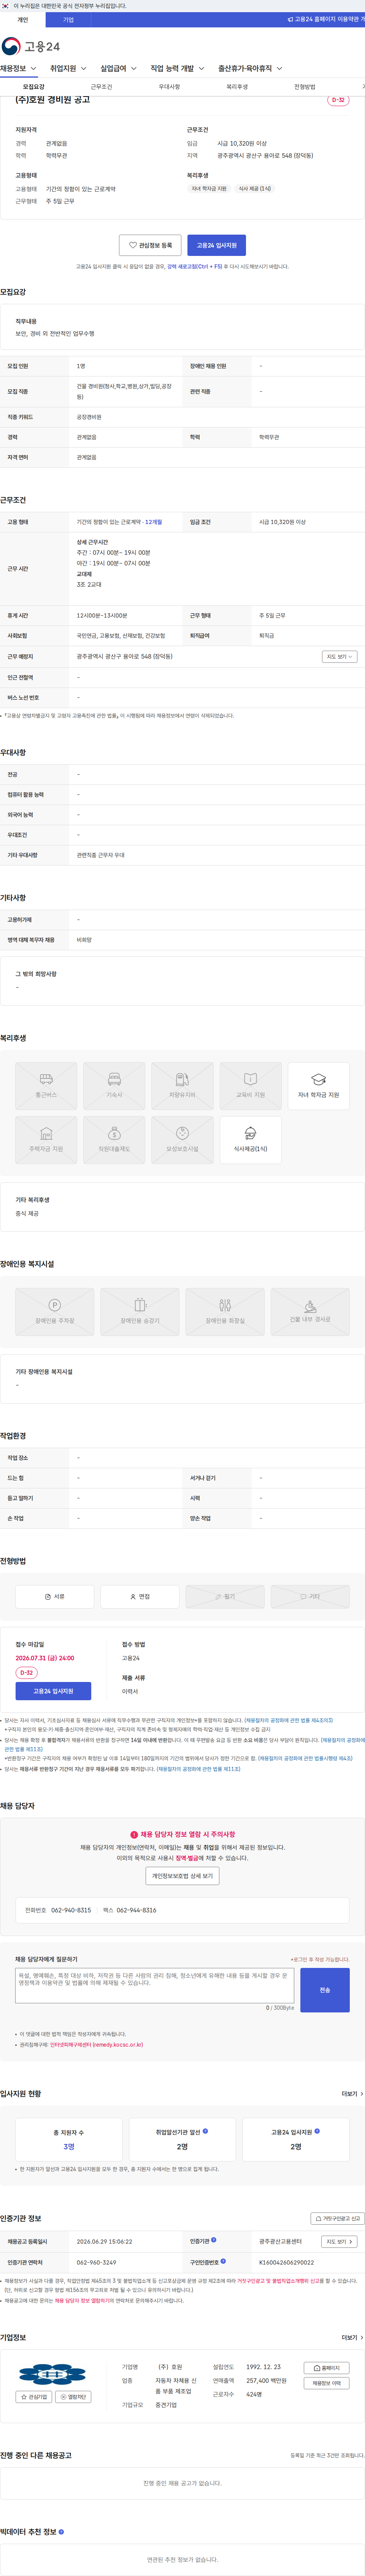Viewport: 365px width, 2576px height.
Task: Select the 자녀 학자금 지원 icon
Action: [318, 1087]
